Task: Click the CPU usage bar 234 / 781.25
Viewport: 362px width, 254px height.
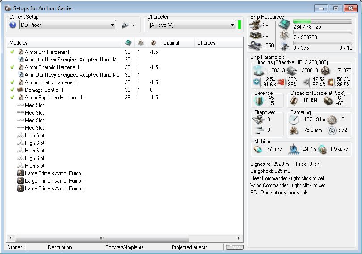Action: (323, 21)
